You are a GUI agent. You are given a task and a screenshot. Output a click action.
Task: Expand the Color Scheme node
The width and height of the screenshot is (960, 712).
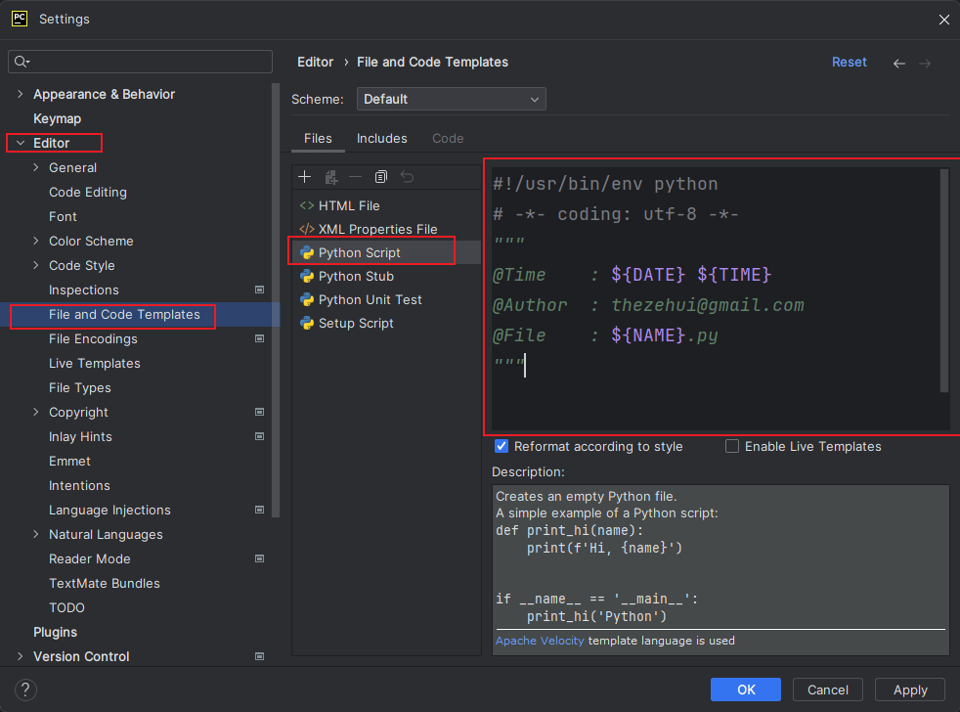pyautogui.click(x=36, y=242)
